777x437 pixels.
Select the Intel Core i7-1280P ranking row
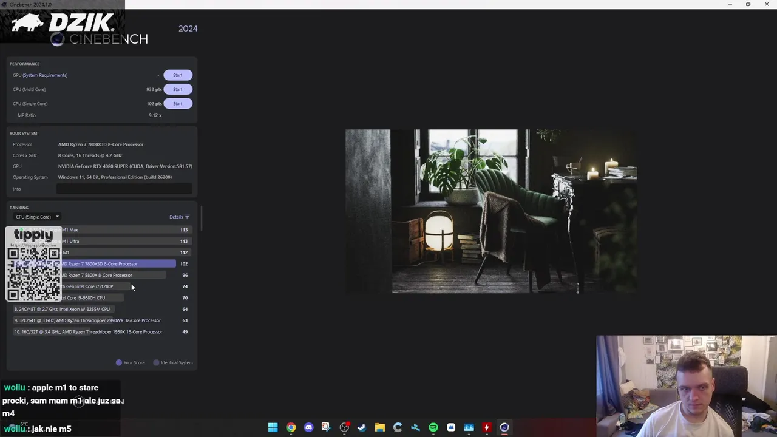point(101,286)
